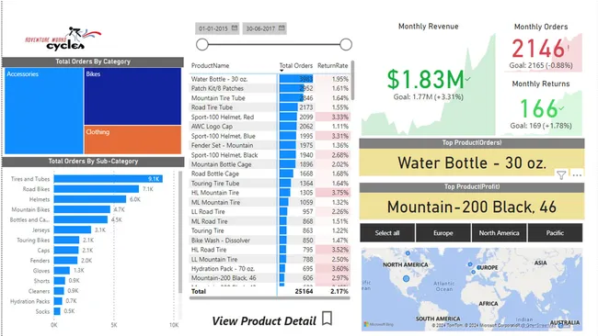Select the Touring Bikes bar
The width and height of the screenshot is (598, 336).
coord(66,241)
